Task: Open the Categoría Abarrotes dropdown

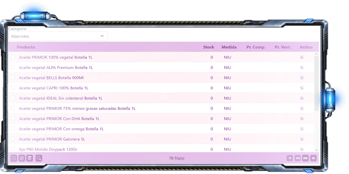Action: click(58, 36)
